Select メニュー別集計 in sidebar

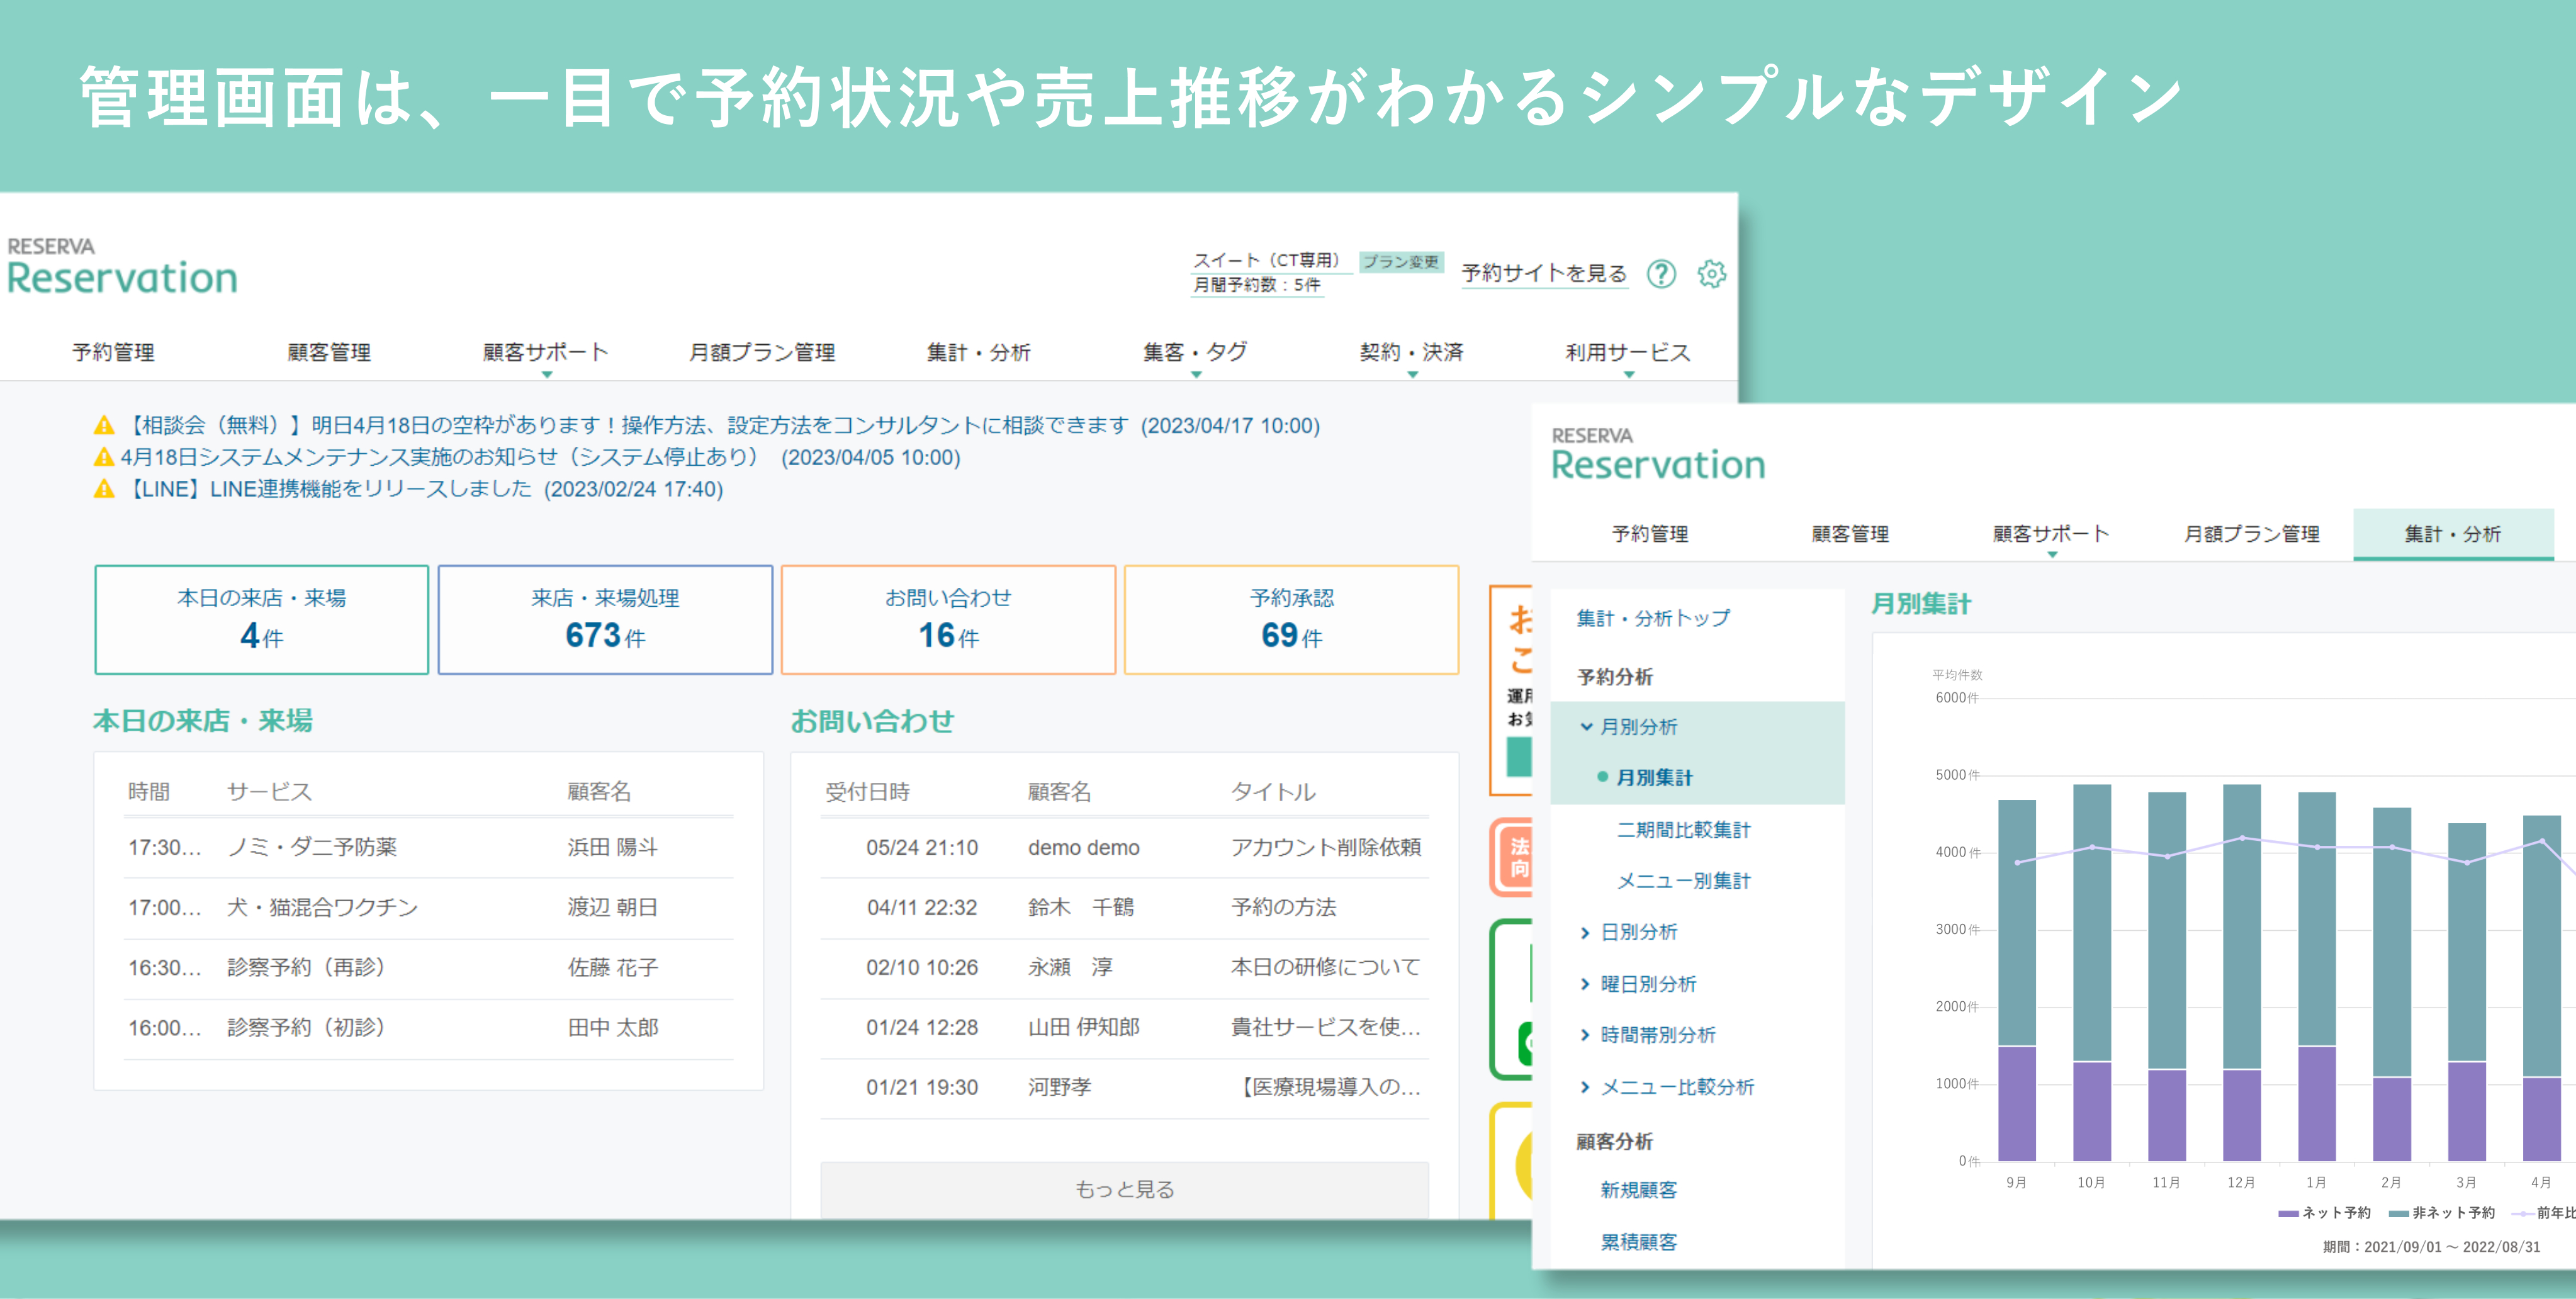(x=1684, y=881)
